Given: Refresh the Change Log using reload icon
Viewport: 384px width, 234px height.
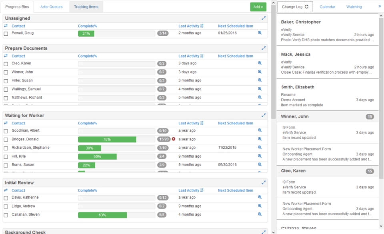Looking at the screenshot, I should click(x=307, y=7).
